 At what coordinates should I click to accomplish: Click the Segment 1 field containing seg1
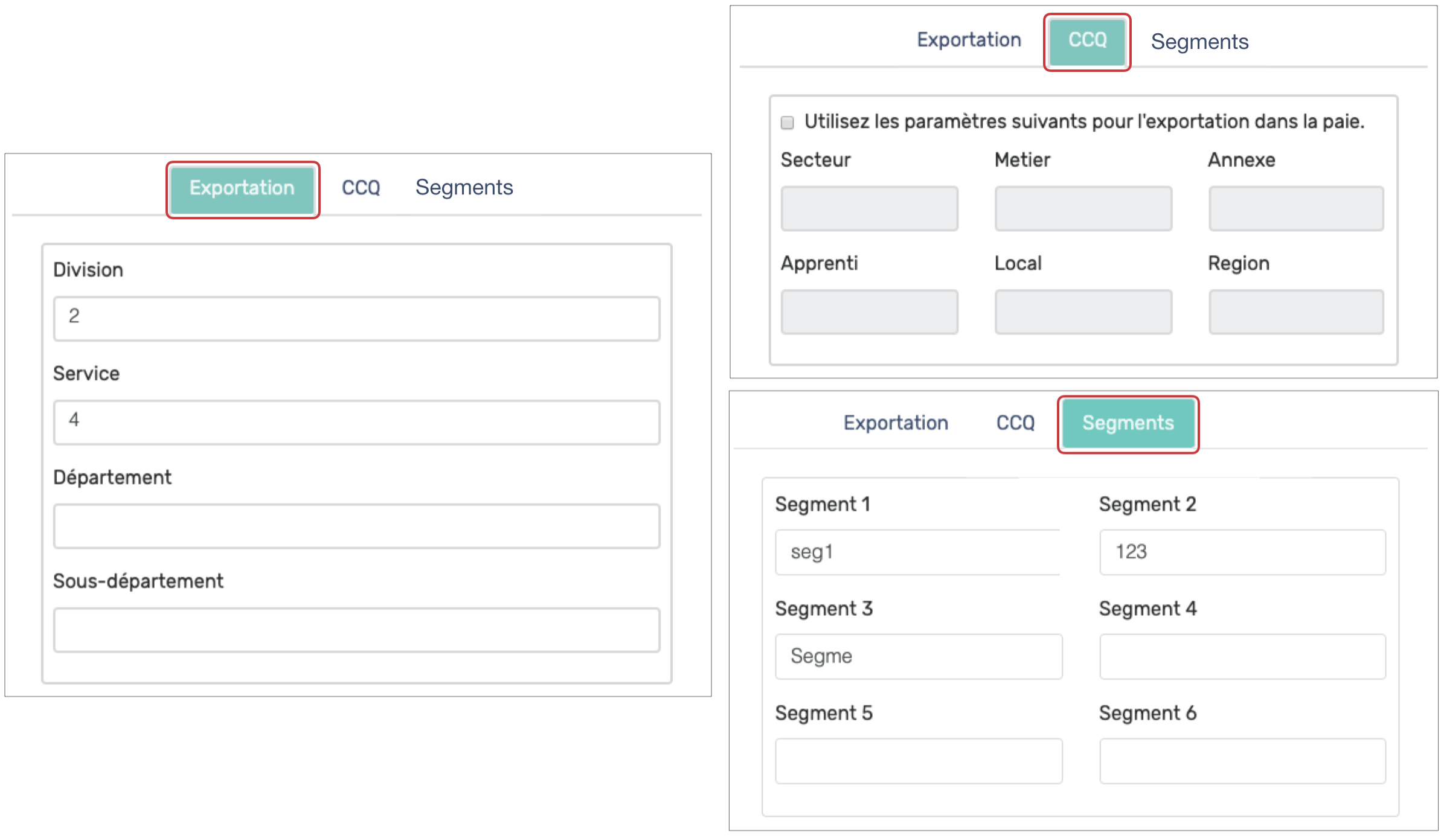[918, 552]
